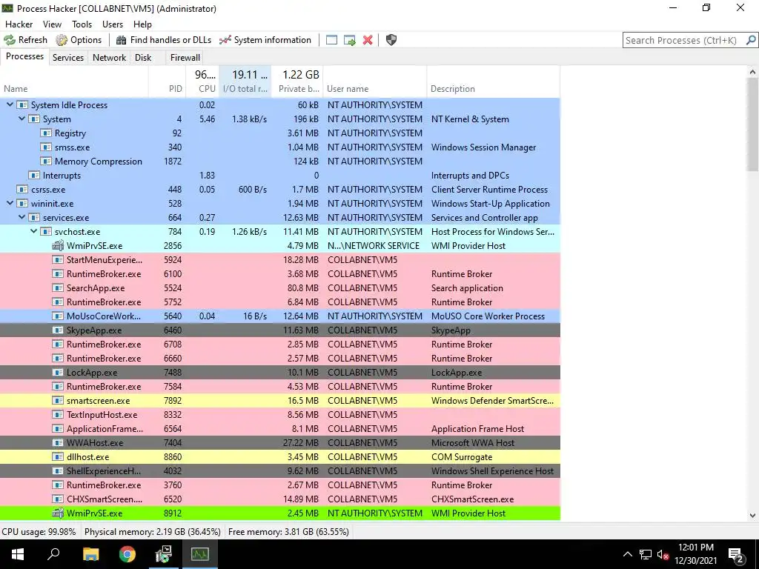The height and width of the screenshot is (569, 759).
Task: Collapse the svchost.exe node
Action: coord(33,231)
